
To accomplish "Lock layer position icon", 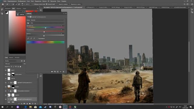I will point(16,67).
